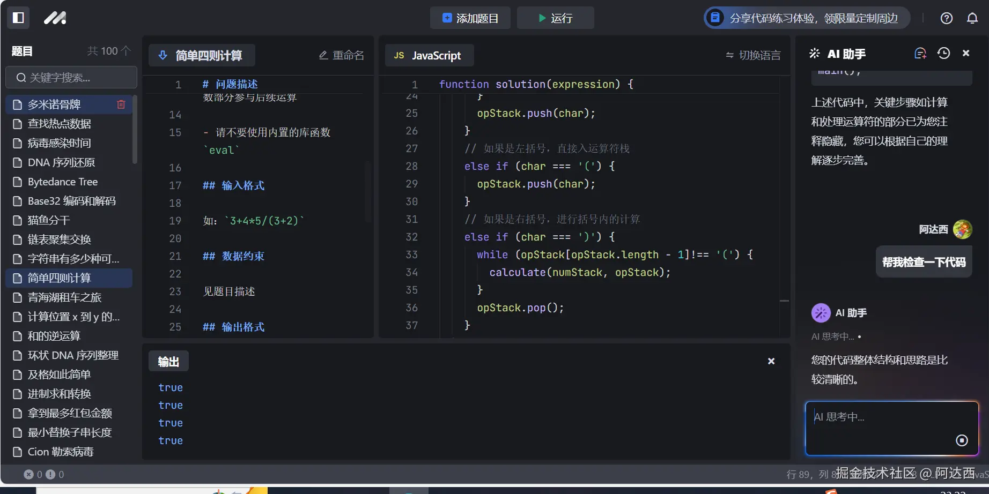Click the share experience promotion banner

click(806, 18)
